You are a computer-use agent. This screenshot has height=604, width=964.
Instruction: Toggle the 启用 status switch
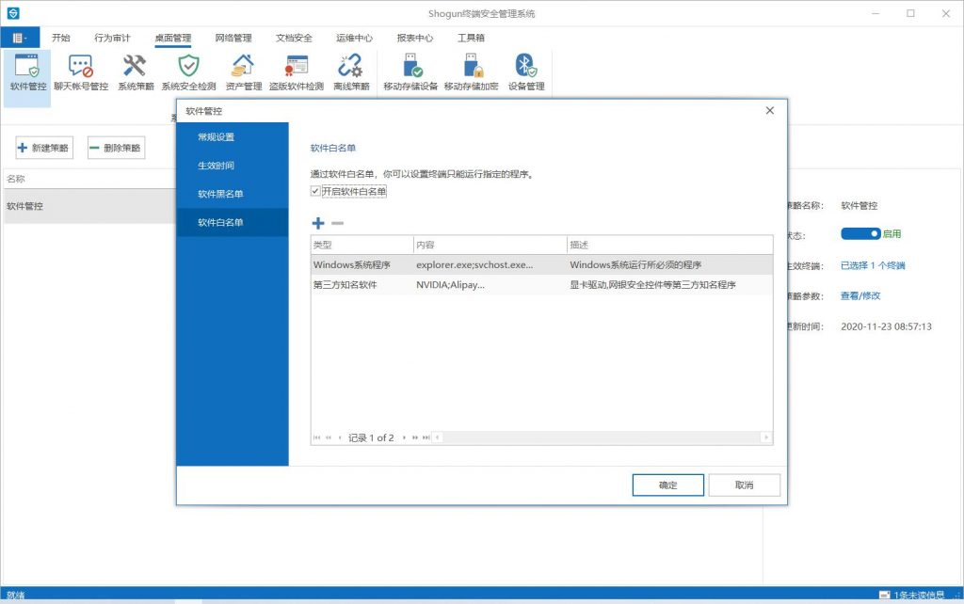[860, 233]
